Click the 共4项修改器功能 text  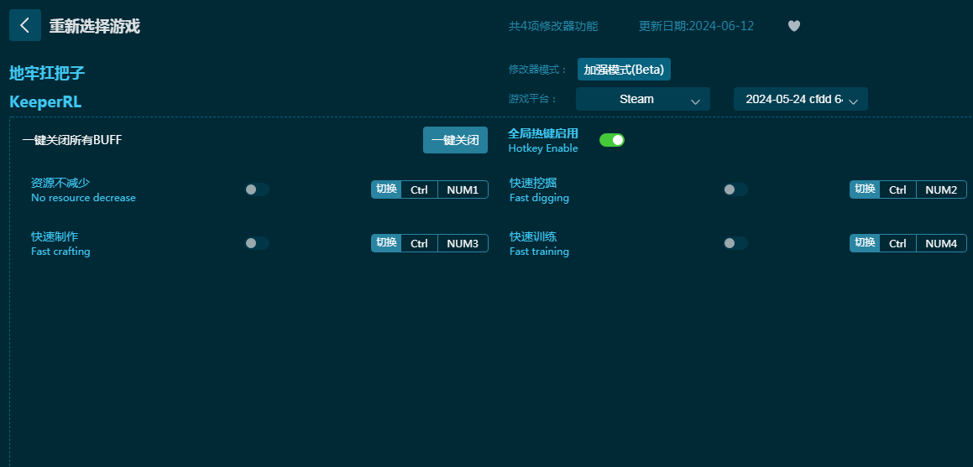click(x=553, y=26)
